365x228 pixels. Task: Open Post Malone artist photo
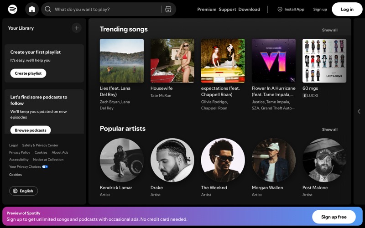click(324, 160)
